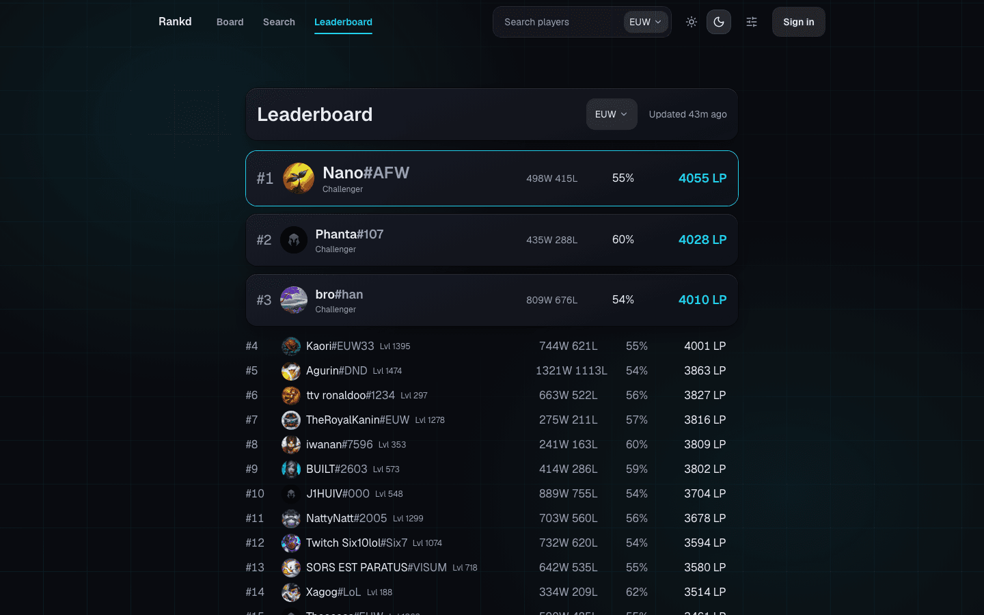The height and width of the screenshot is (615, 984).
Task: Click SORS EST PARATUS#VISUM name
Action: pyautogui.click(x=377, y=568)
